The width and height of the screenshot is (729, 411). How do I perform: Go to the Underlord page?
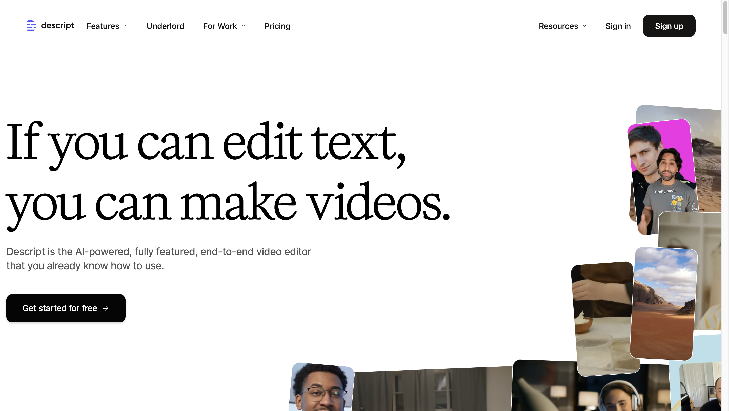165,26
